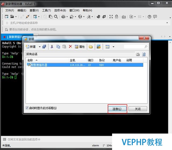Screen dimensions: 172x150
Task: Click the view mode list icon in dialog
Action: pyautogui.click(x=107, y=47)
